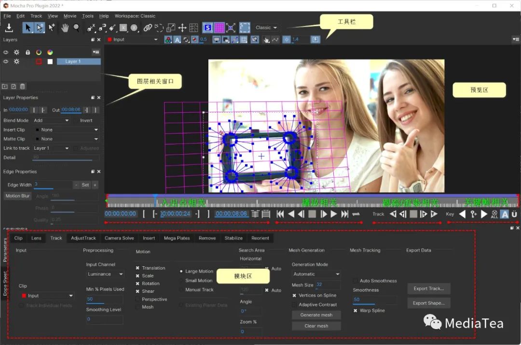Viewport: 521px width, 345px height.
Task: Toggle the Show Planar Surface button
Action: pos(207,28)
